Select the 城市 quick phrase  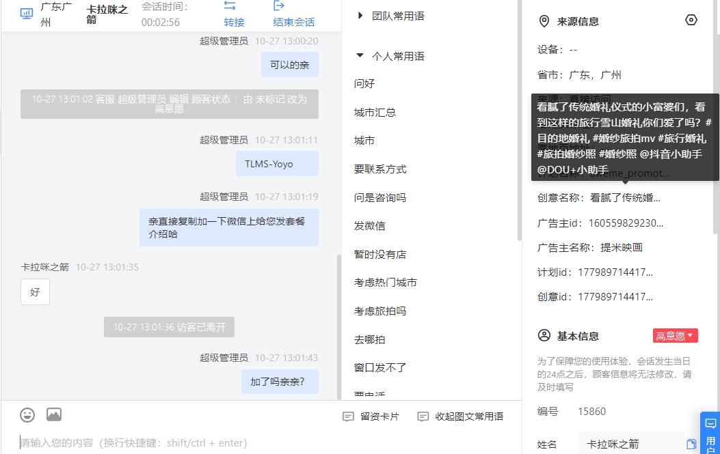pos(364,141)
